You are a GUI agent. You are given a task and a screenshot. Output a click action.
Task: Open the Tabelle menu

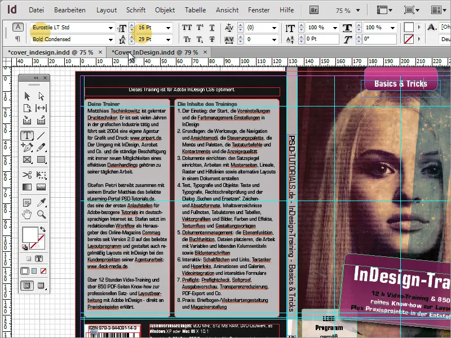tap(195, 10)
